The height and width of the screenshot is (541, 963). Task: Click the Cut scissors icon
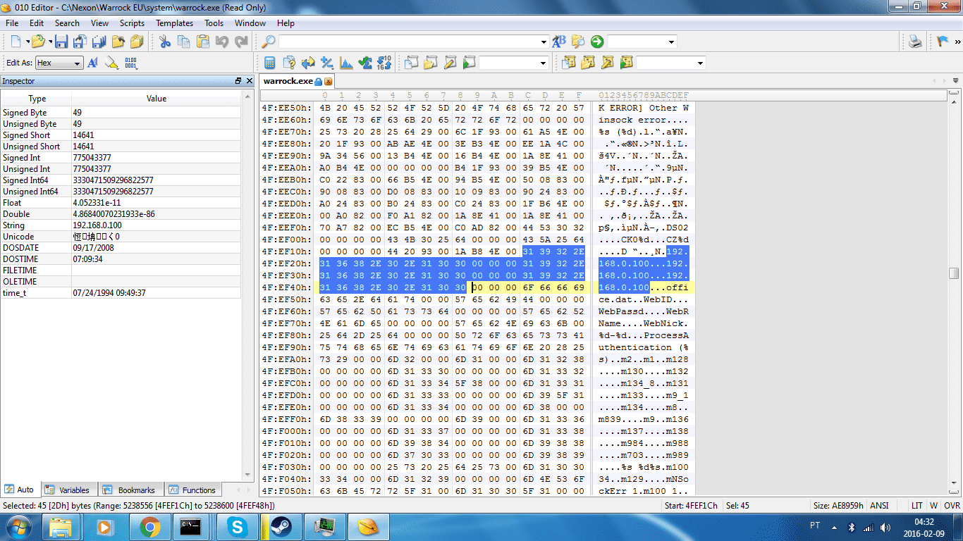point(165,42)
